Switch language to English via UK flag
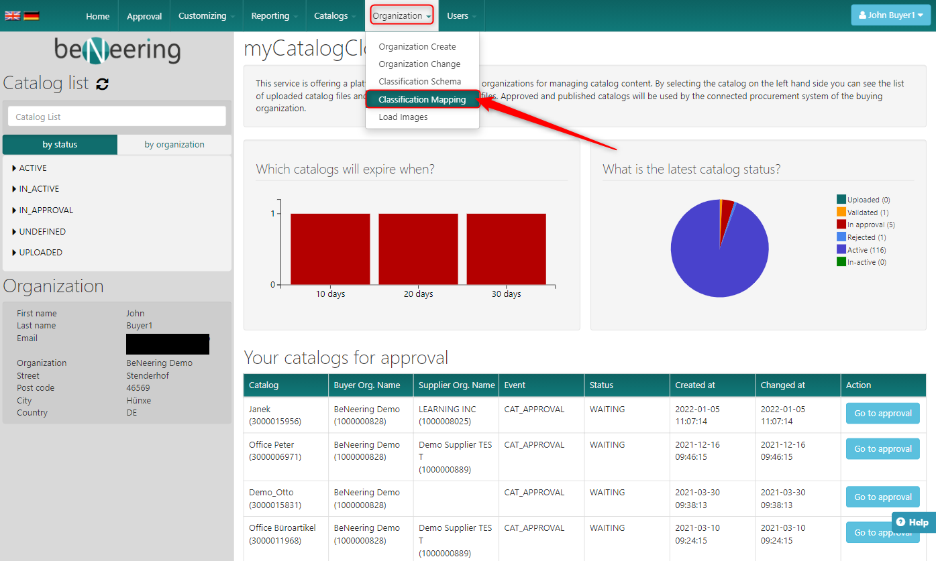The width and height of the screenshot is (936, 561). click(x=12, y=15)
